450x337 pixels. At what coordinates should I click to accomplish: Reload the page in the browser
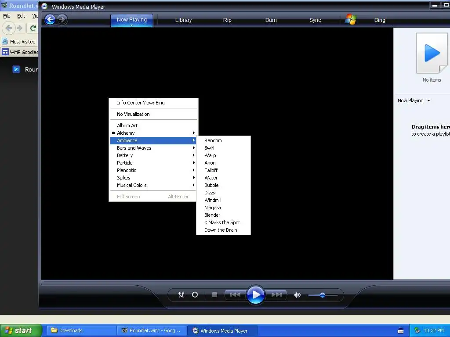[x=33, y=28]
